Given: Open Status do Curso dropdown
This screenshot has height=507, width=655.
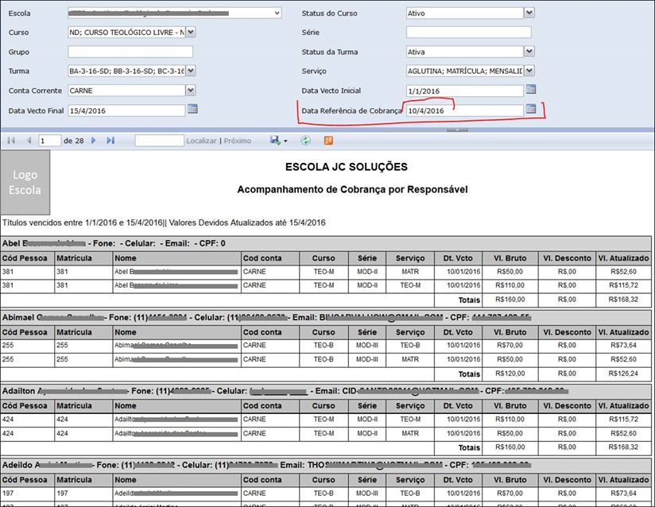Looking at the screenshot, I should click(x=529, y=13).
